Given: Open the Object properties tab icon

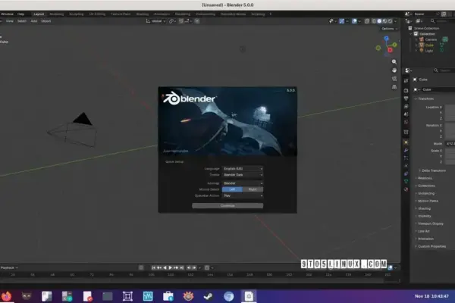Looking at the screenshot, I should coord(406,142).
